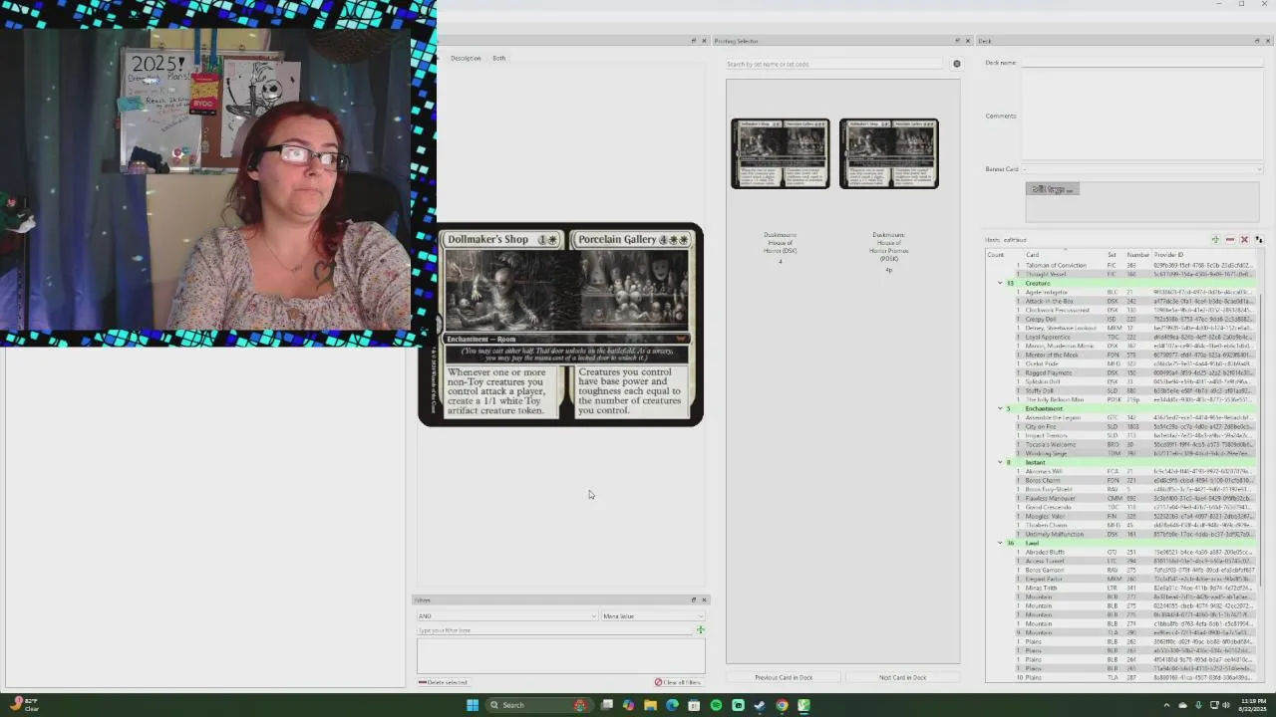Open printing selector settings round icon
This screenshot has height=717, width=1276.
click(x=956, y=64)
